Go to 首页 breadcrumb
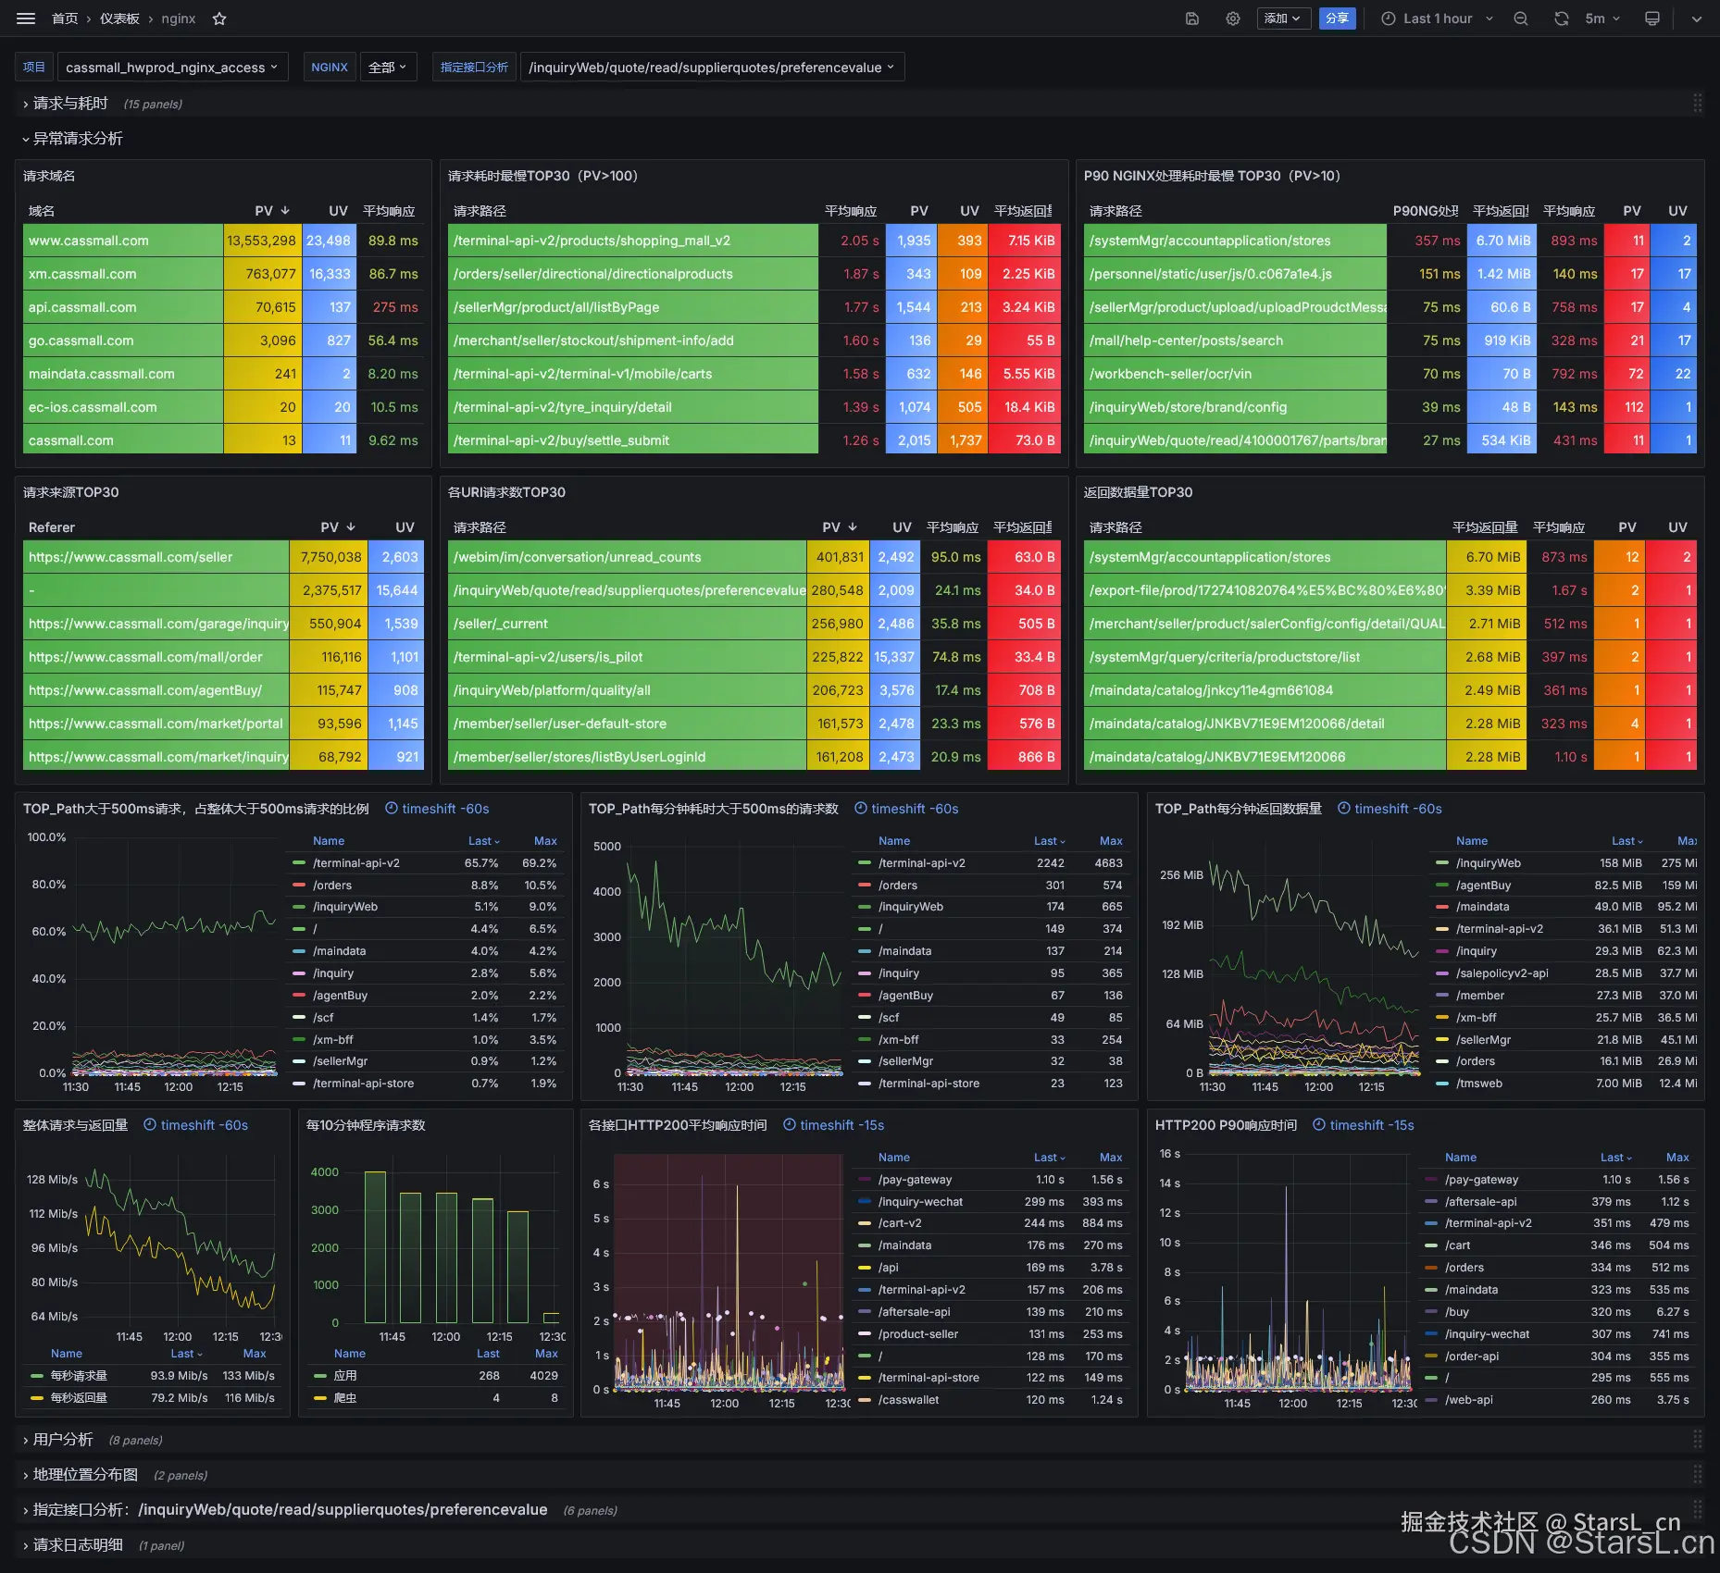1720x1573 pixels. click(65, 19)
